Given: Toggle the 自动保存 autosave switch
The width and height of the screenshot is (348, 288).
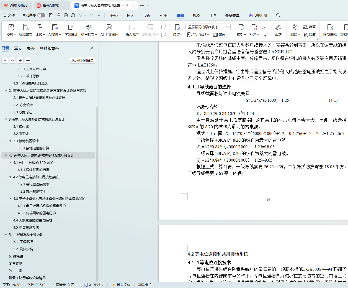Looking at the screenshot, I should [41, 16].
